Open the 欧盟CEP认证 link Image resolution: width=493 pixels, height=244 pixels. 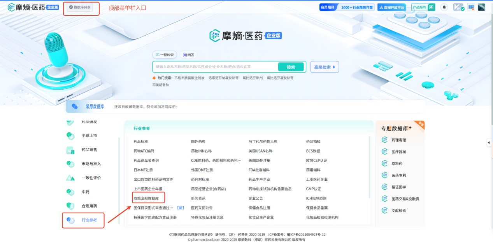(x=317, y=161)
